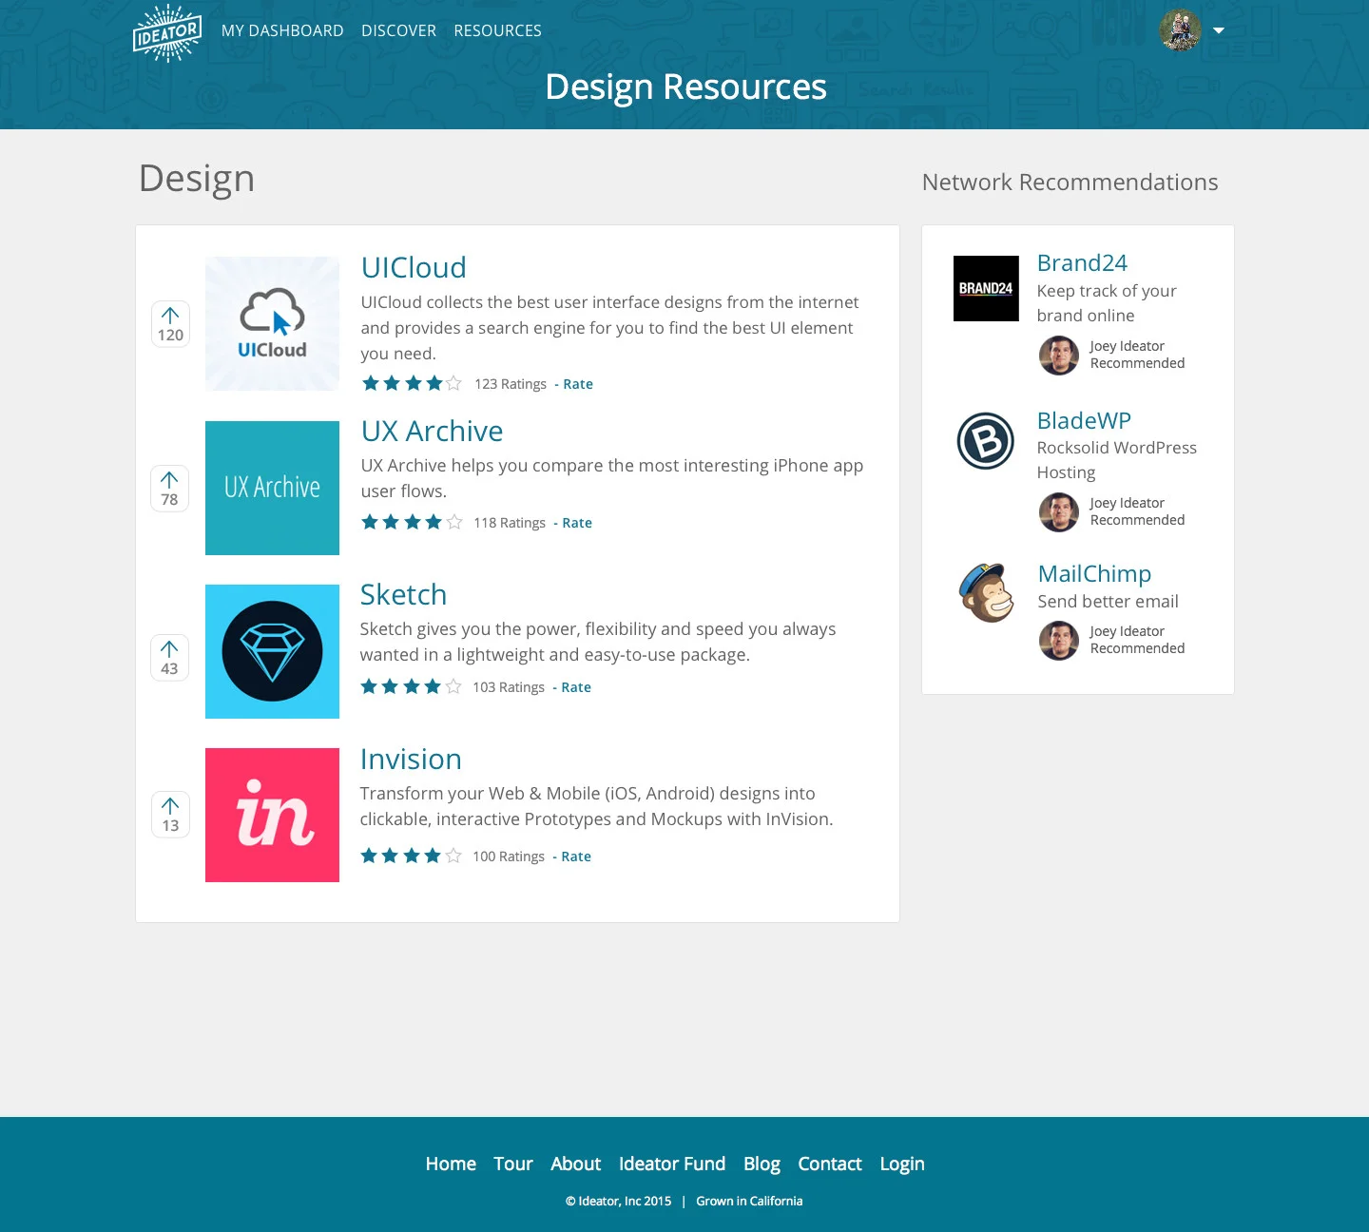Image resolution: width=1369 pixels, height=1232 pixels.
Task: Open the UX Archive title link
Action: click(432, 431)
